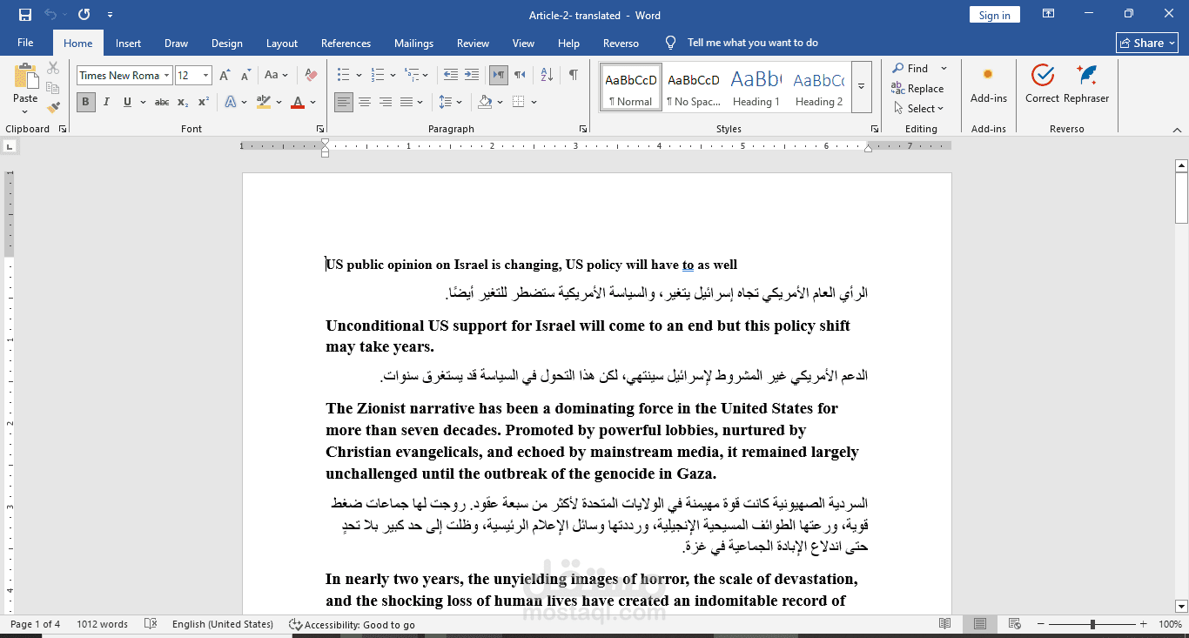Open Add-ins from the ribbon
The width and height of the screenshot is (1189, 638).
click(989, 84)
